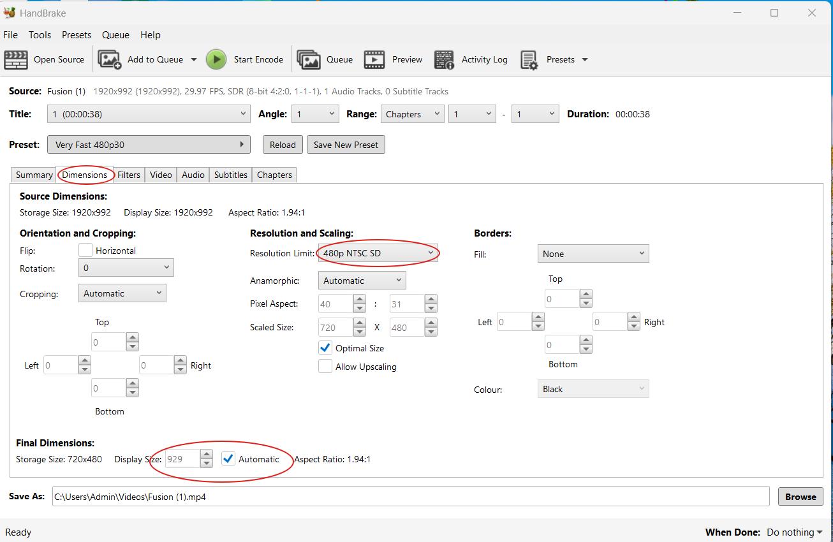Decrease the Border Right stepper value
833x542 pixels.
[x=633, y=326]
